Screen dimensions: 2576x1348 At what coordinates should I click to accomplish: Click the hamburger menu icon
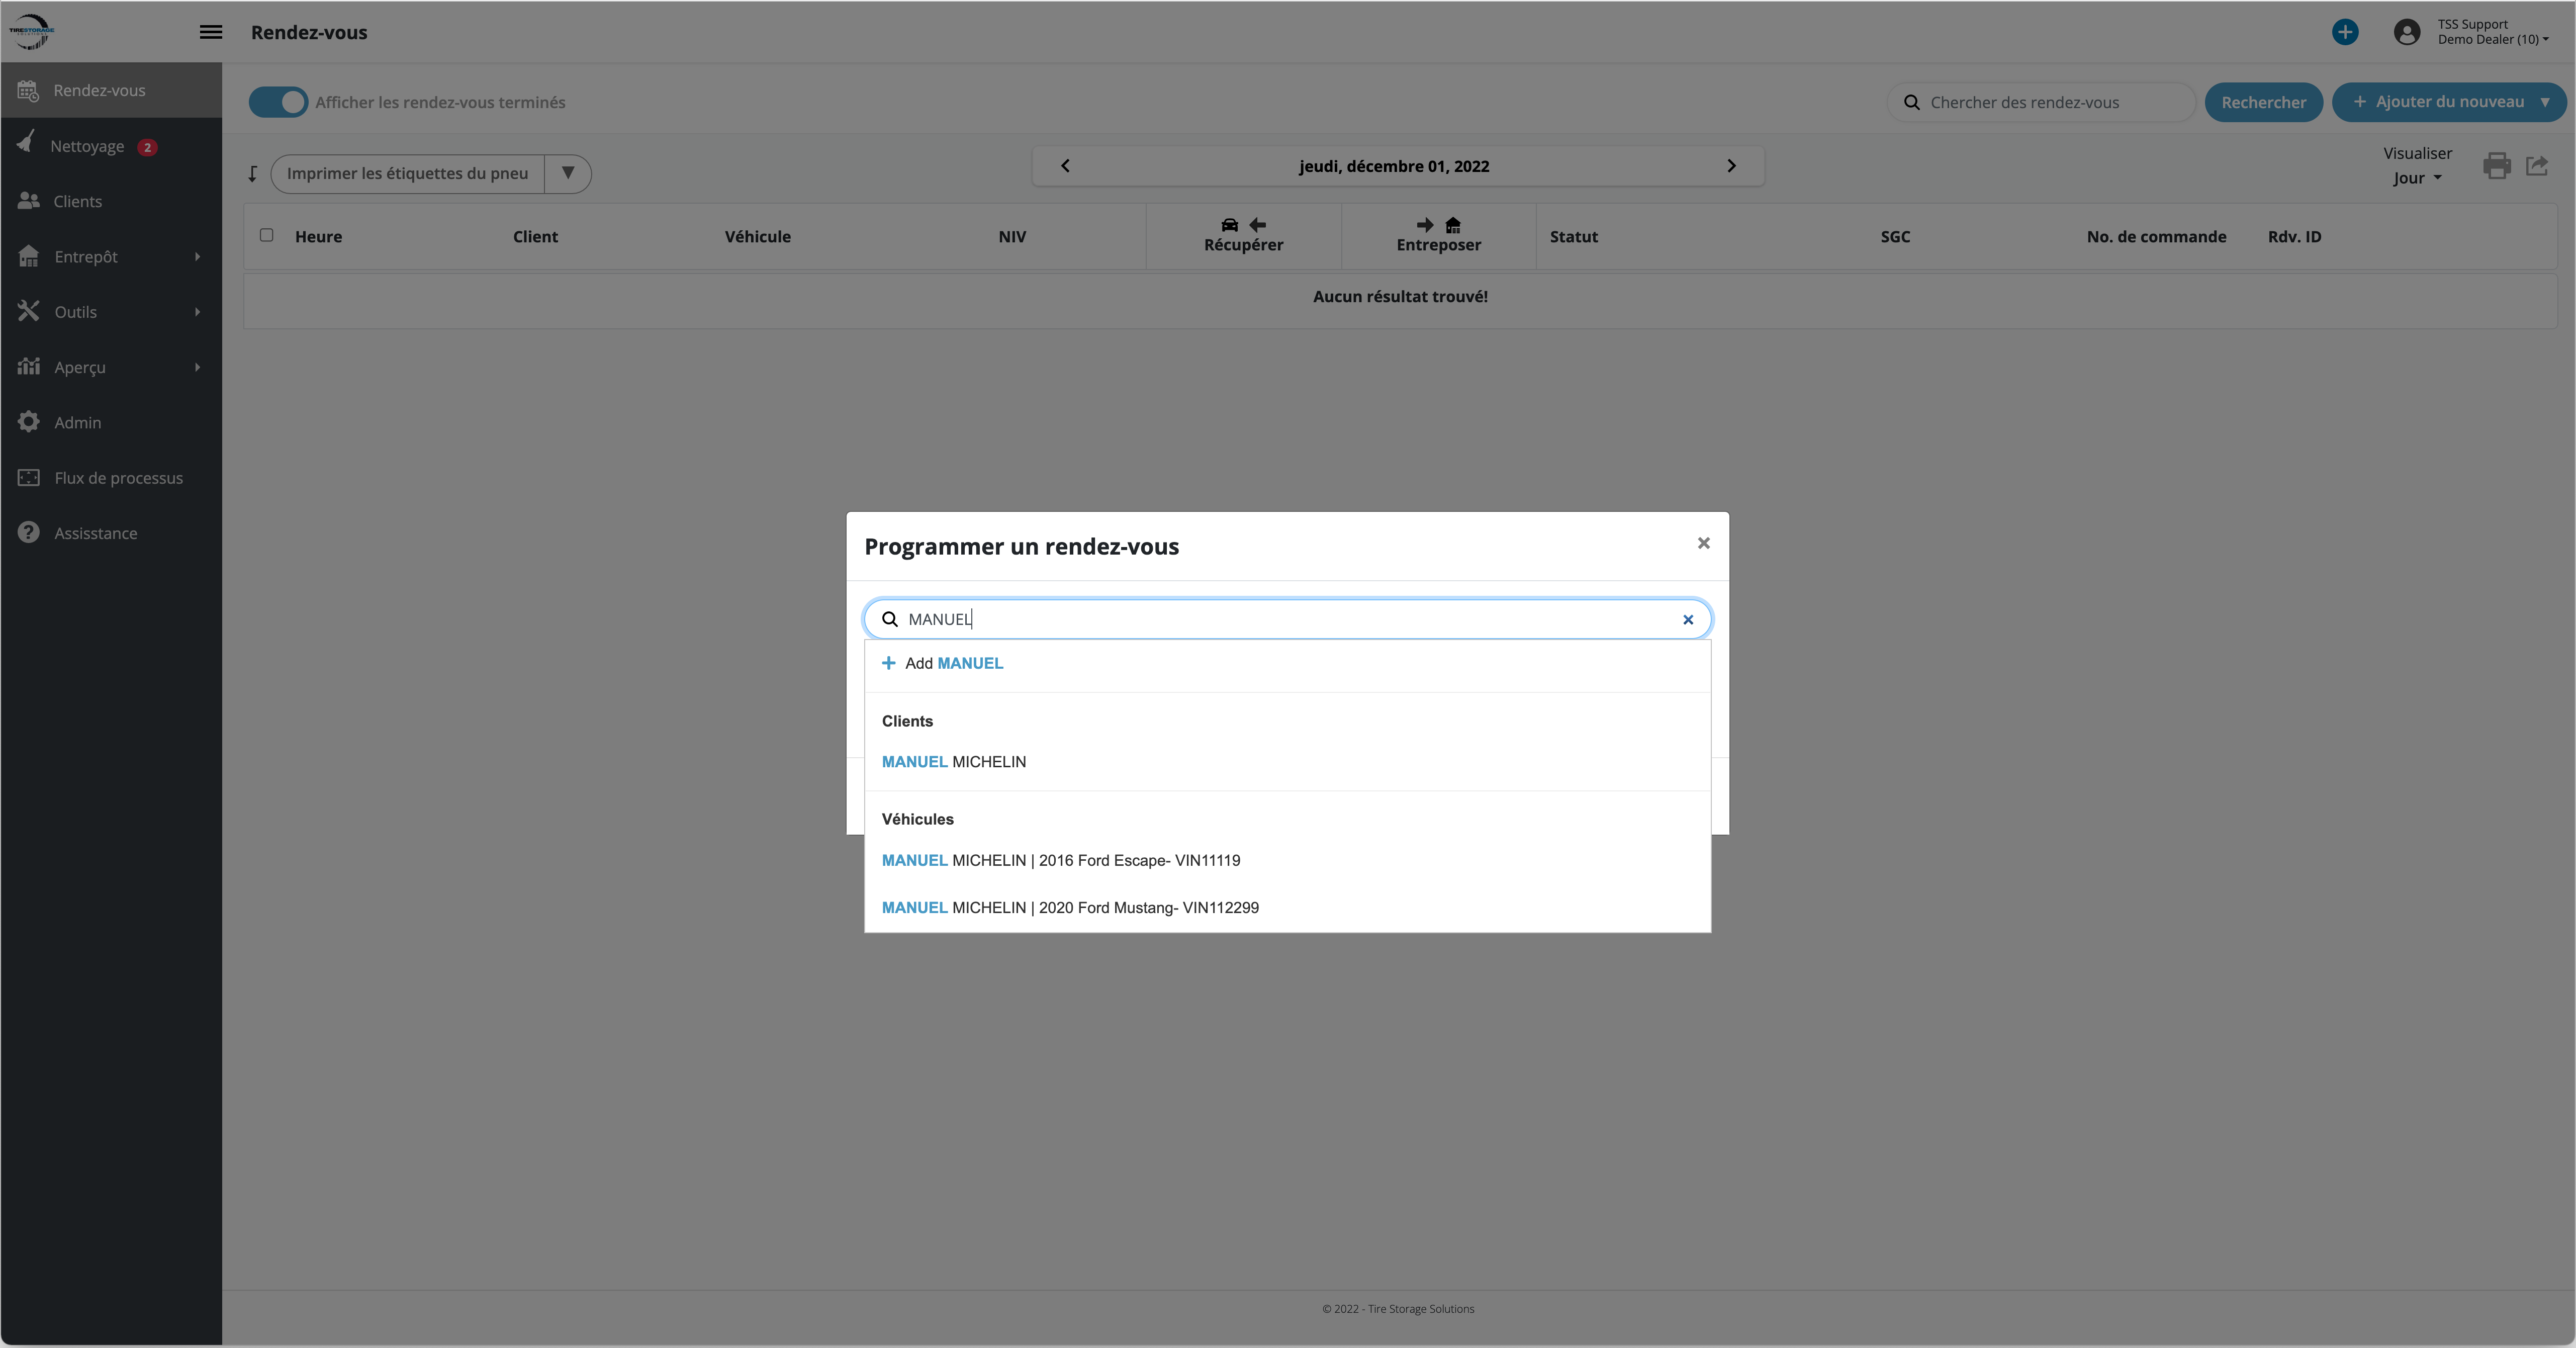point(210,32)
